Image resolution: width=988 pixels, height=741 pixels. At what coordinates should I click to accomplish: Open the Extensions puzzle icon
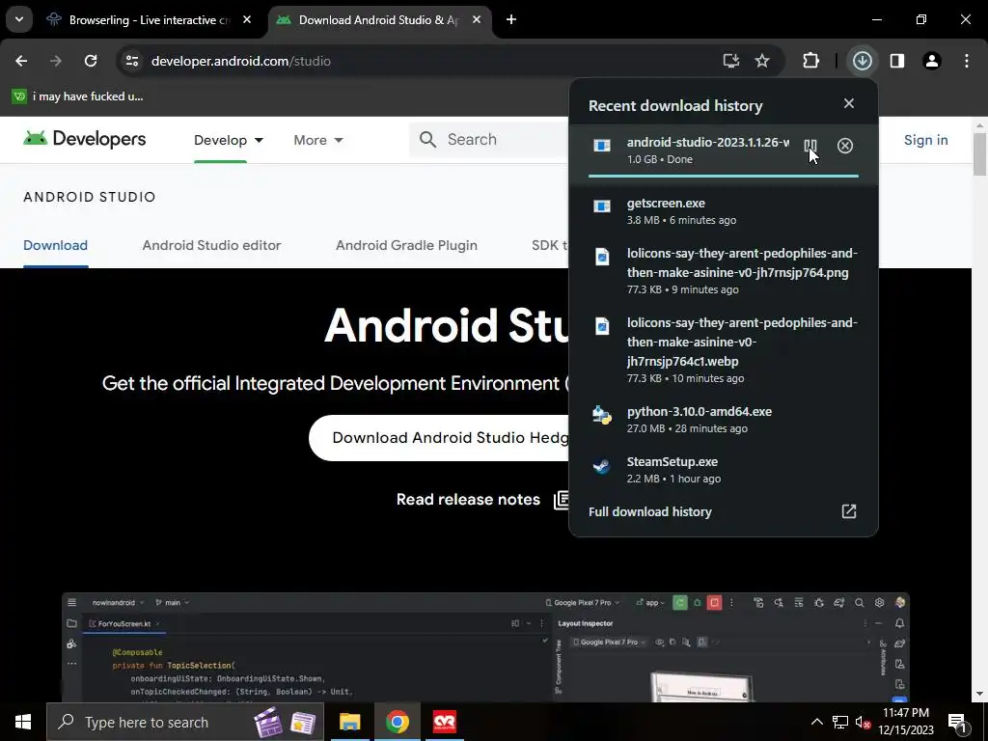point(810,61)
